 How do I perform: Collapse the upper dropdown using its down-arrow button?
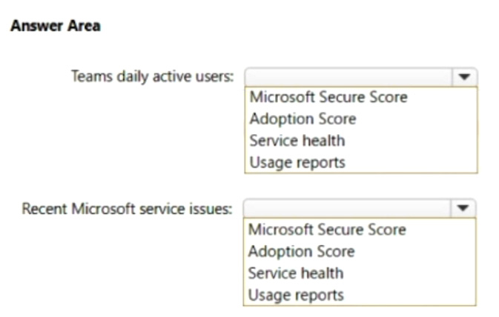[x=465, y=76]
